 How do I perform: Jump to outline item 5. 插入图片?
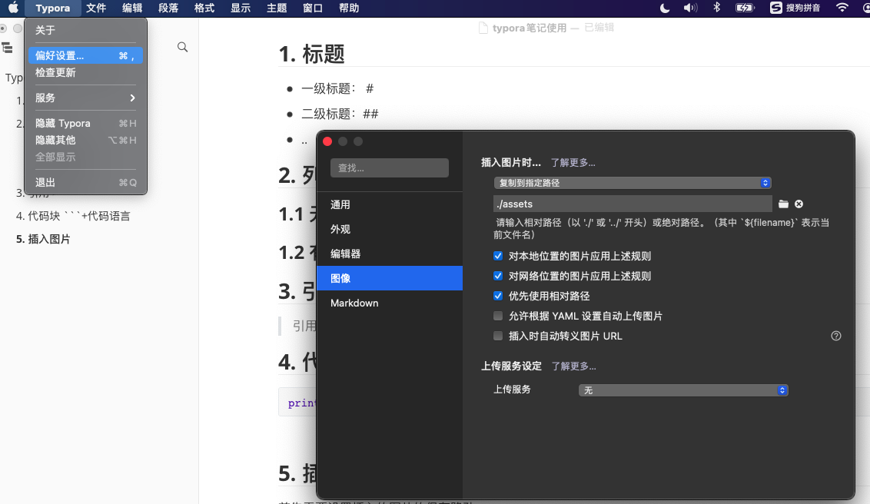[43, 239]
